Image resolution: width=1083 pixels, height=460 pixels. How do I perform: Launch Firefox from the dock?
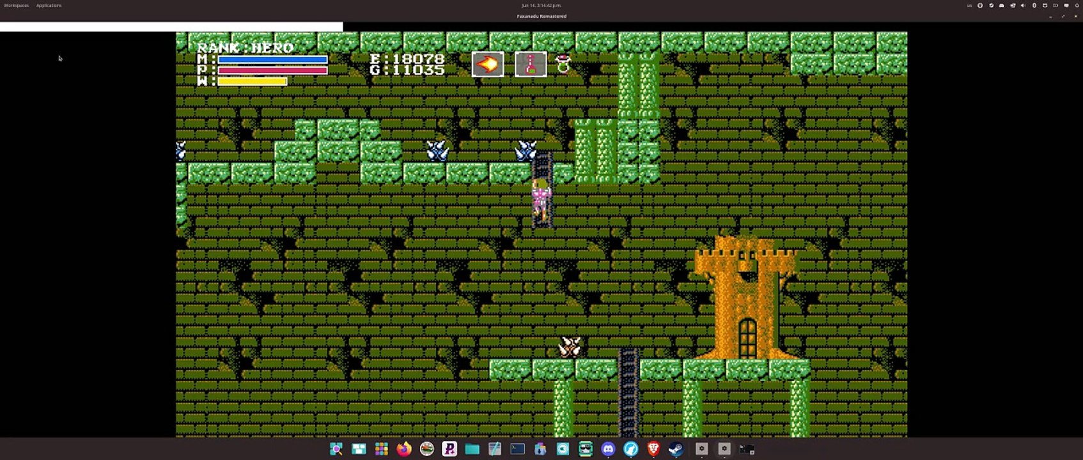[404, 449]
